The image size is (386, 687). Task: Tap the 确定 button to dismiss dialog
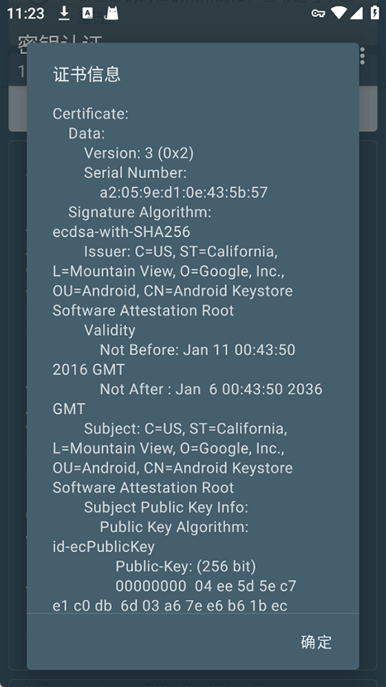(x=316, y=642)
